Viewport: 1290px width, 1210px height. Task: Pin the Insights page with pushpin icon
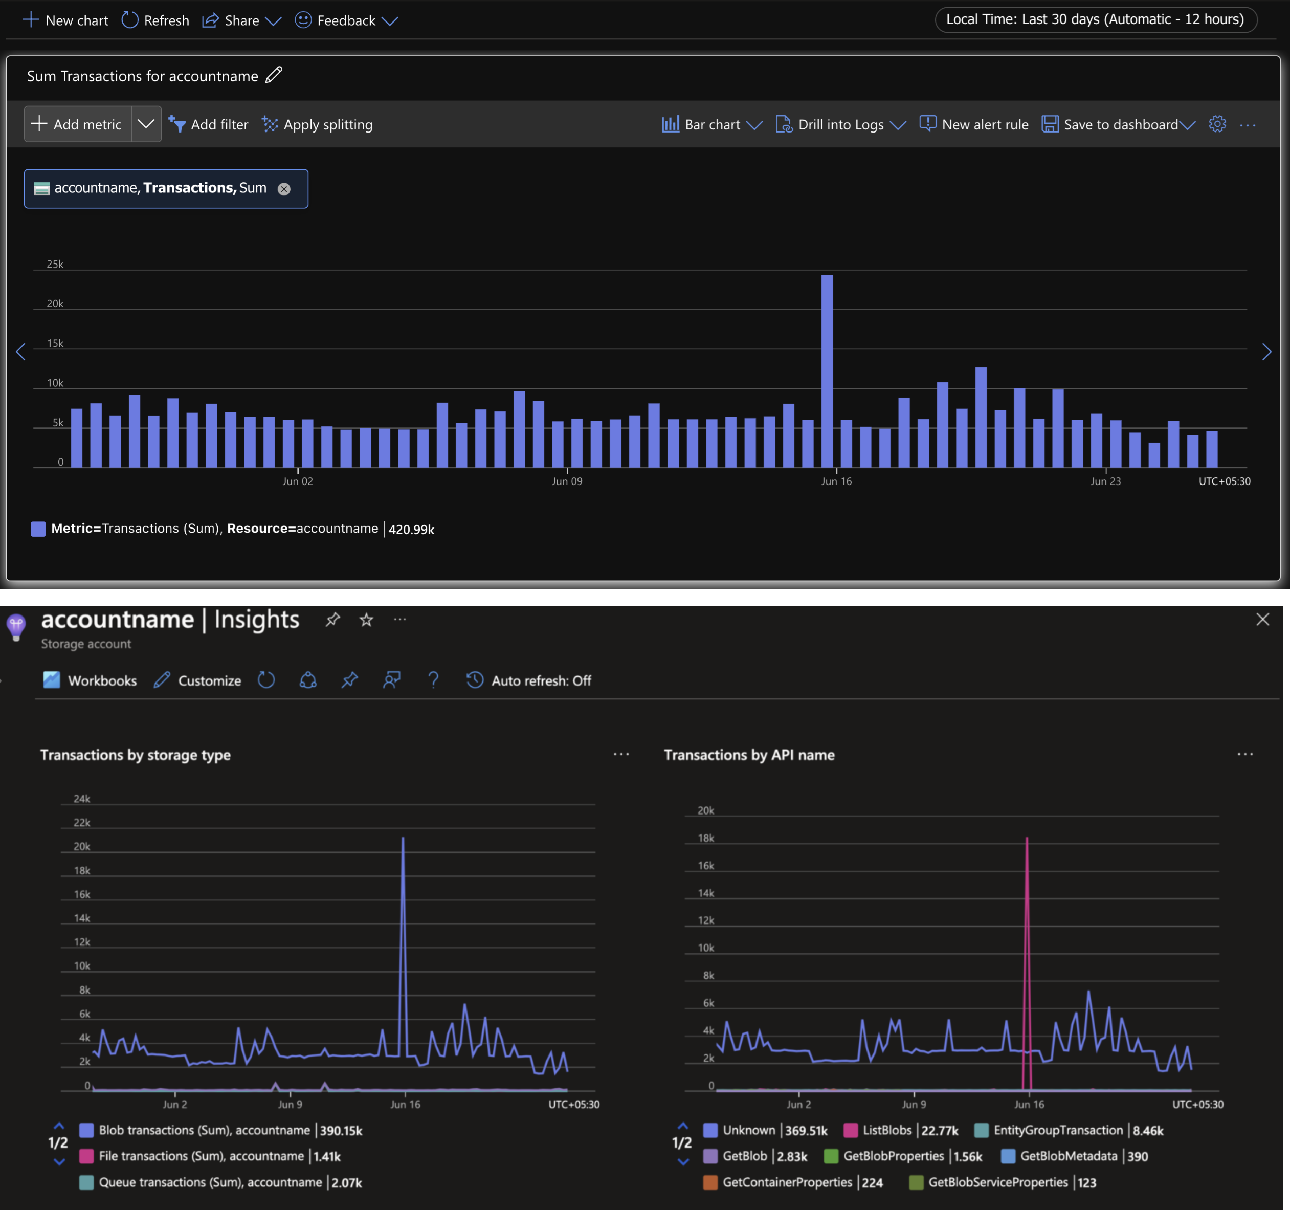click(332, 620)
